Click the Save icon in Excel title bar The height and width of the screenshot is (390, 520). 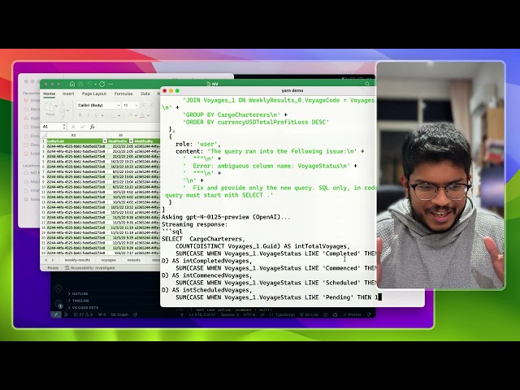point(80,84)
